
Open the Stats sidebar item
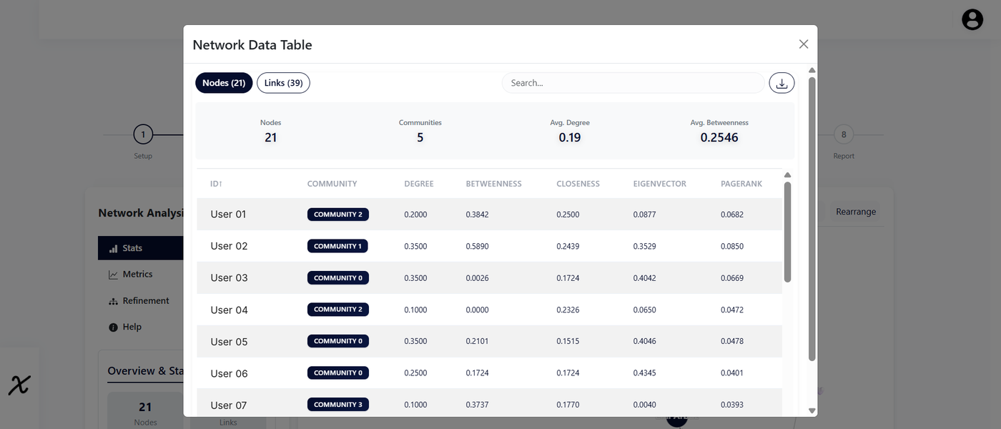tap(141, 248)
